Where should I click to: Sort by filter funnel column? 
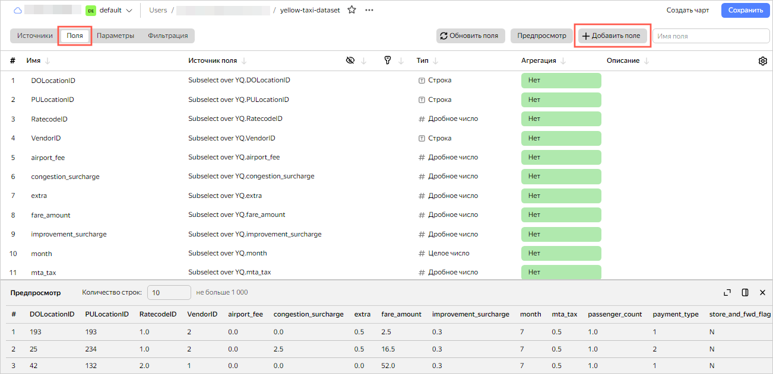[x=387, y=60]
